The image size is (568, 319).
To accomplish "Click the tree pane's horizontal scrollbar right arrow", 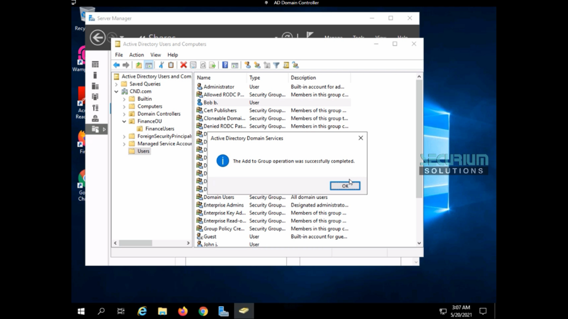I will (x=188, y=243).
